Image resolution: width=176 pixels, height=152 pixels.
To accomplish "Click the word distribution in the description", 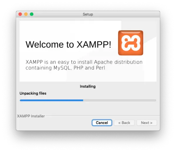I will (x=128, y=62).
